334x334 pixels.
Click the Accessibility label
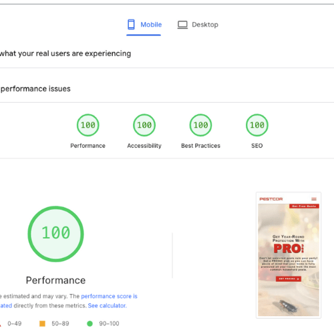point(144,146)
